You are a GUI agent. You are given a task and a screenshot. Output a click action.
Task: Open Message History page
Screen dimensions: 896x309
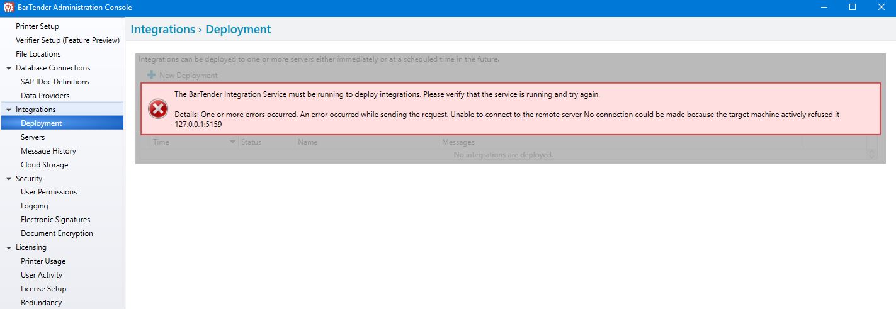click(x=48, y=151)
